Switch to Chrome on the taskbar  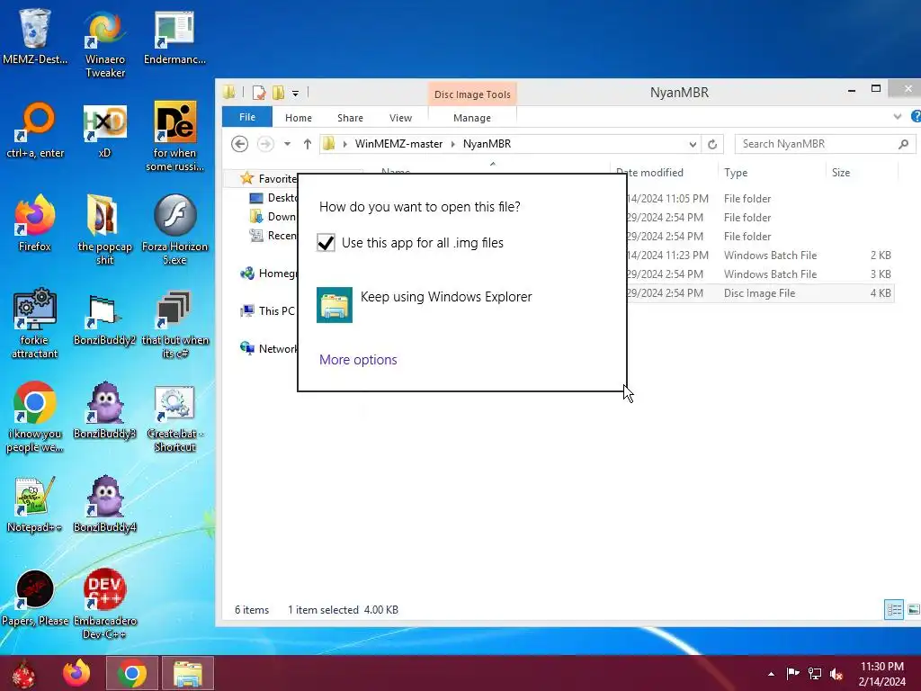click(131, 673)
